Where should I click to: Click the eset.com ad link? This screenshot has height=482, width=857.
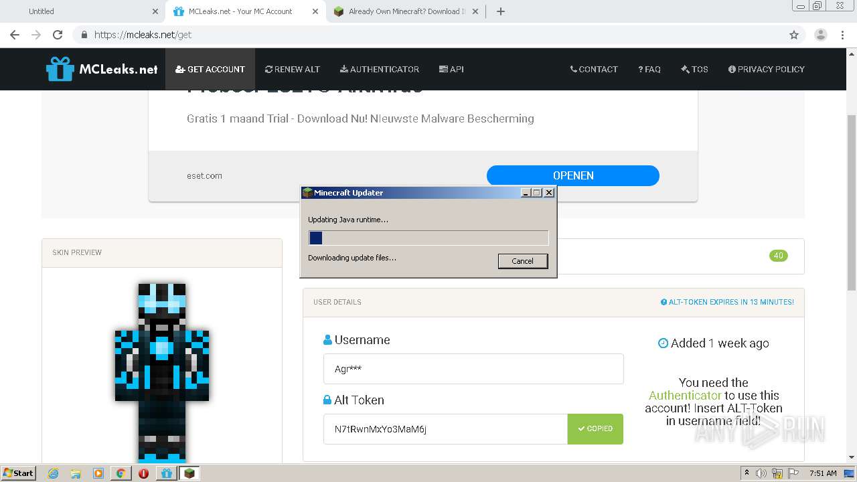(204, 175)
